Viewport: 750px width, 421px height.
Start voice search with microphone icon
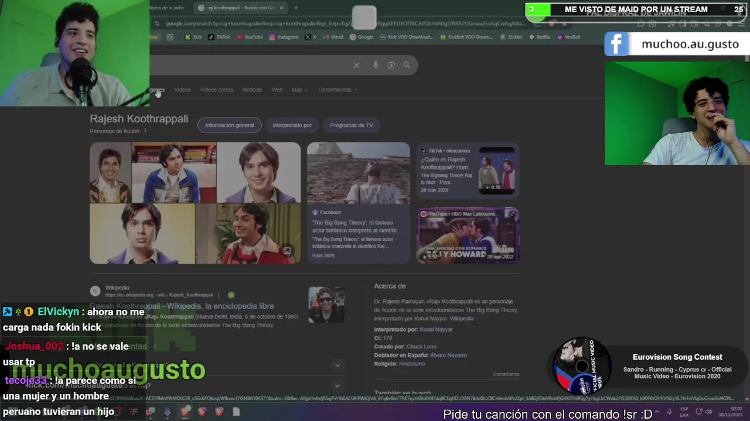coord(376,65)
